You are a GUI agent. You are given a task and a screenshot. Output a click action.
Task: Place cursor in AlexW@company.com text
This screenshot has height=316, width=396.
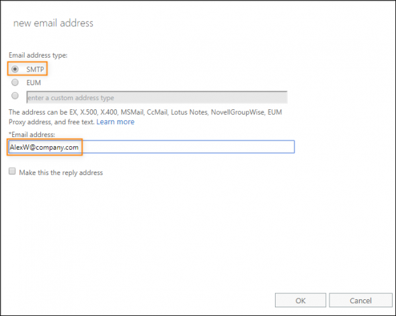[44, 148]
